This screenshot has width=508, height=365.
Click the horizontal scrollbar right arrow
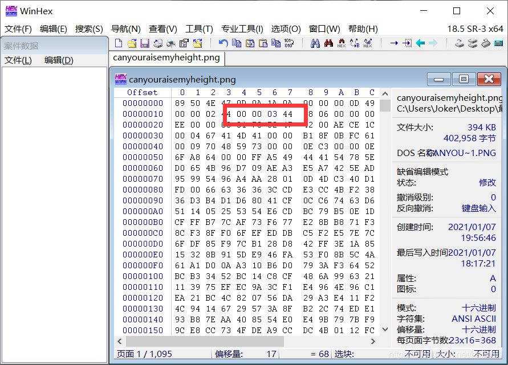point(373,342)
